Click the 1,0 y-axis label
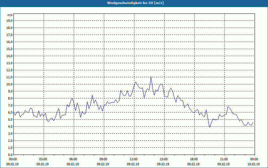The height and width of the screenshot is (168, 268). tap(10, 148)
